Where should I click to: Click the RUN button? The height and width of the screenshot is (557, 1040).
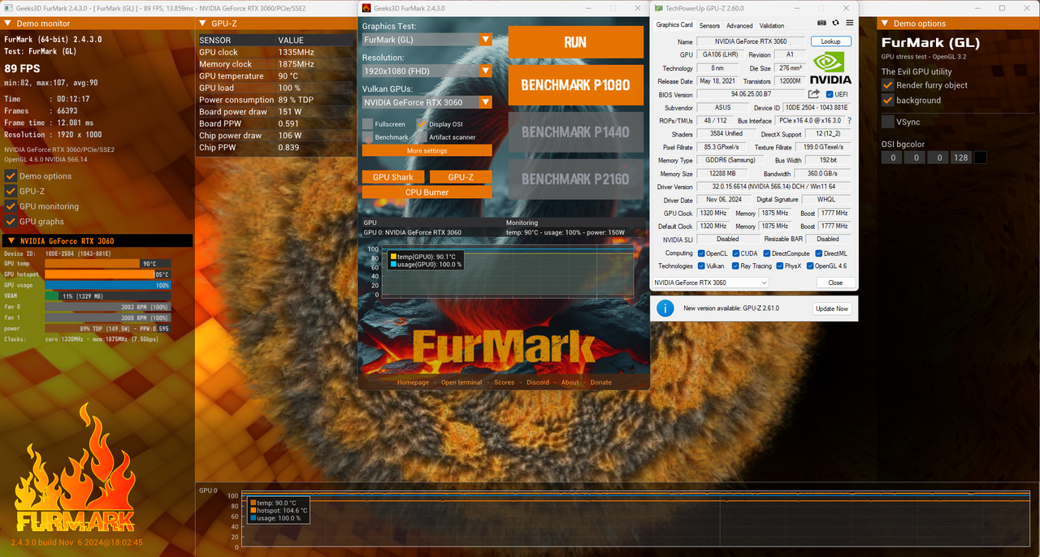(x=575, y=42)
